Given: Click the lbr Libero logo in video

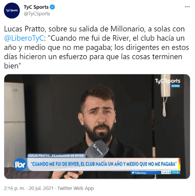Looking at the screenshot, I should [x=20, y=164].
